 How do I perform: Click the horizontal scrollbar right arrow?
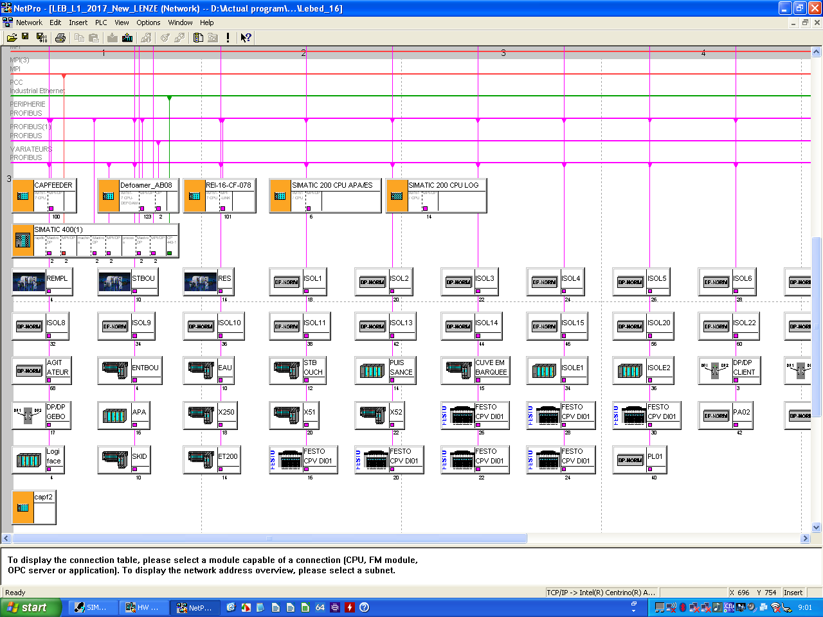coord(805,539)
